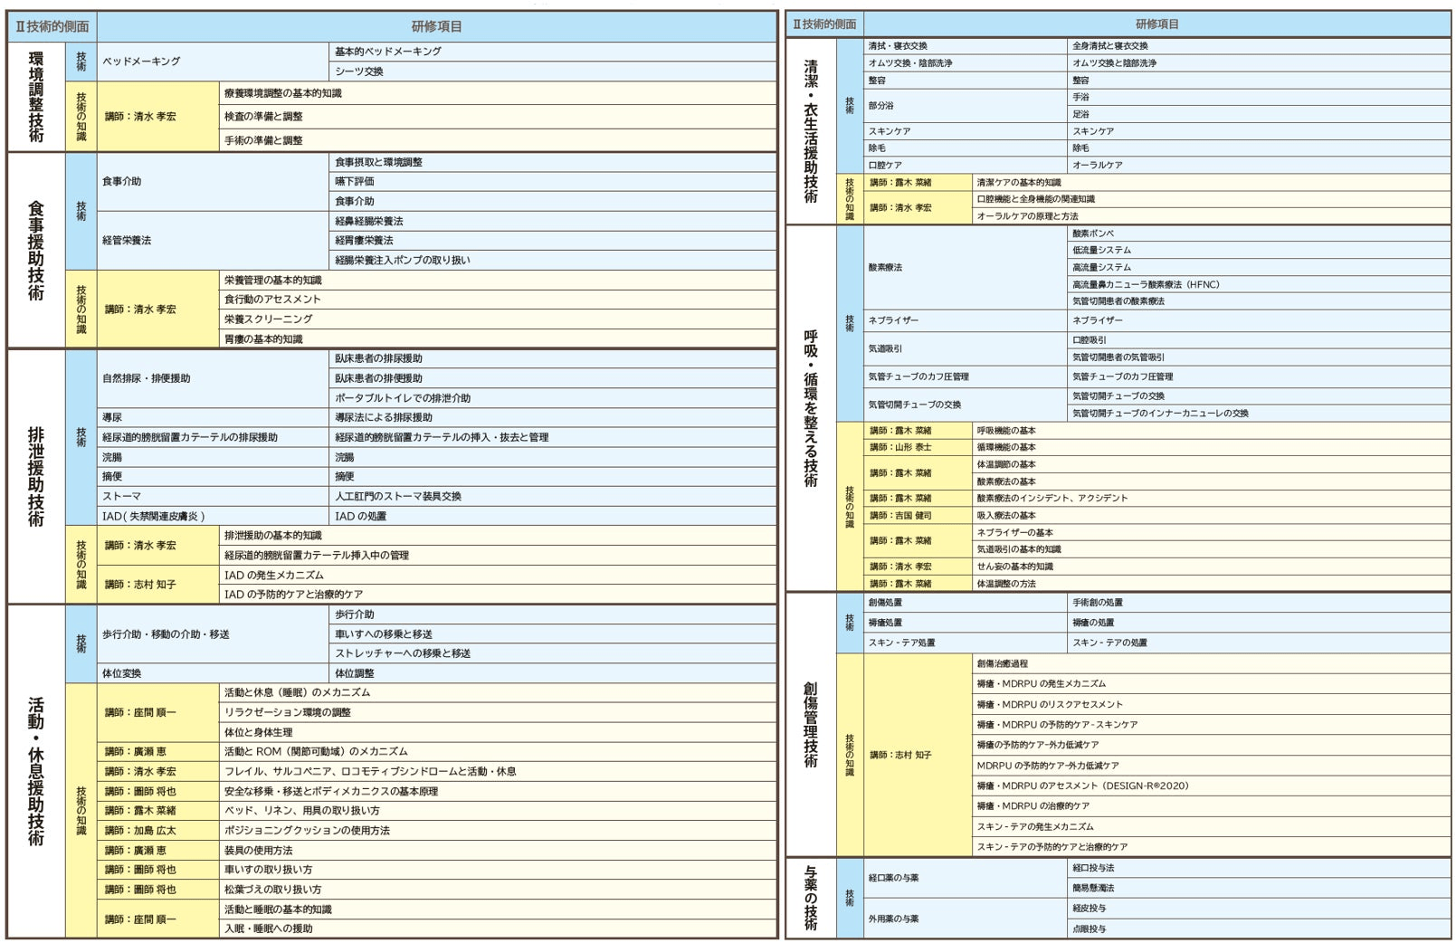Select 高流量鼻カニューラ酸素療法 (HFNC) item
The image size is (1456, 943).
(1146, 284)
